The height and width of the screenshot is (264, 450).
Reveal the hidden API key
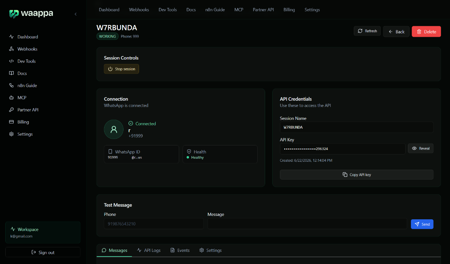(421, 148)
